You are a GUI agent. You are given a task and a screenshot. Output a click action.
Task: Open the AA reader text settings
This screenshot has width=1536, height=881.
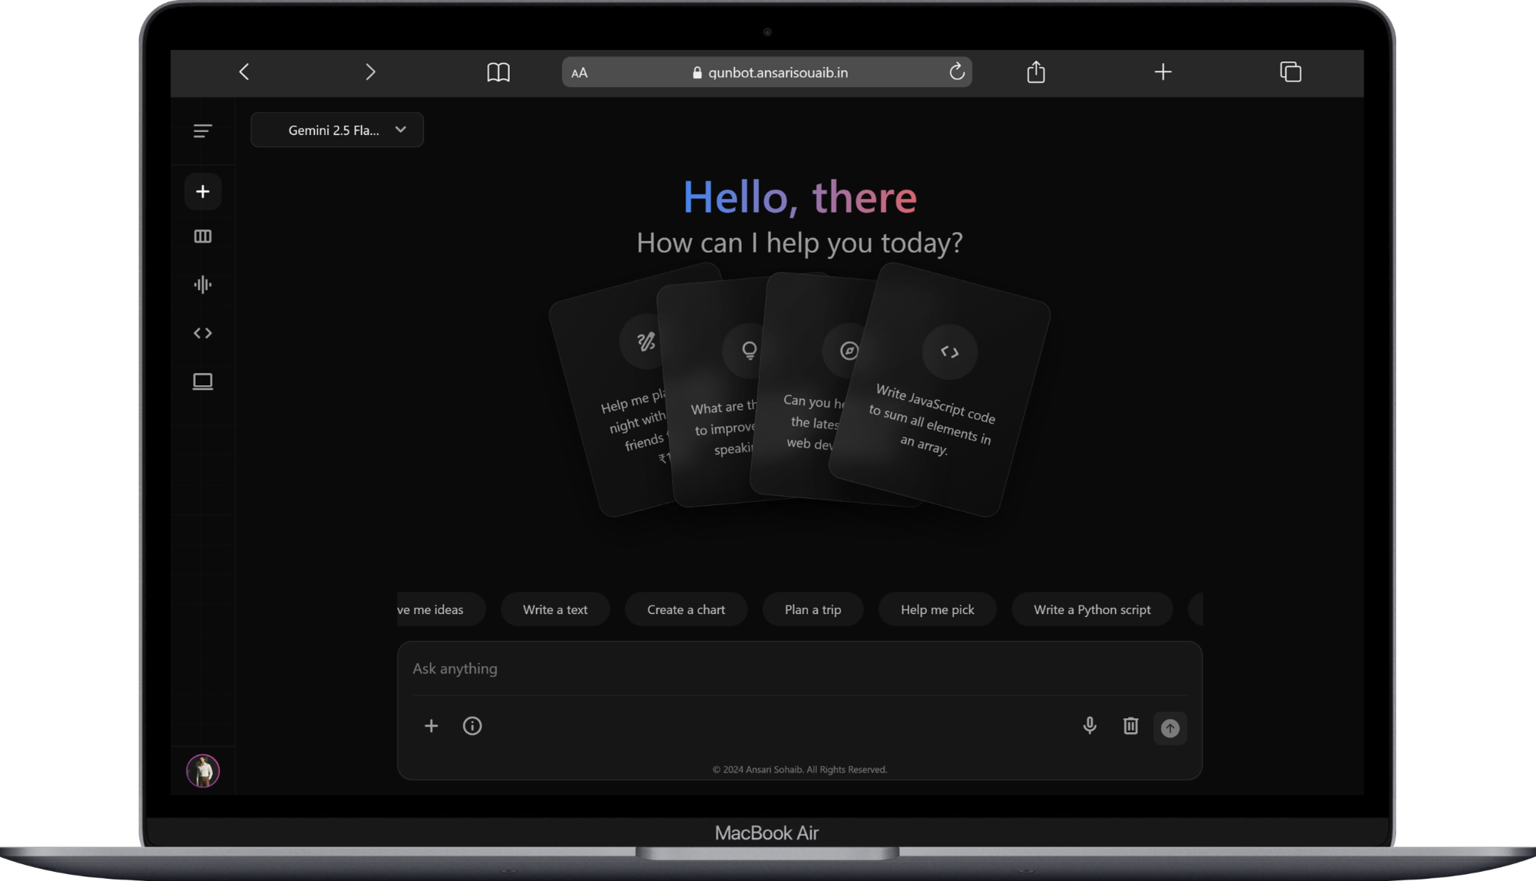point(580,73)
